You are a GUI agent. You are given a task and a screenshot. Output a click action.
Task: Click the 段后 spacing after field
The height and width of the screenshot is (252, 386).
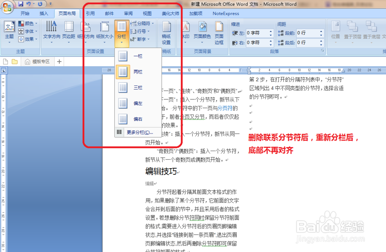click(x=308, y=43)
